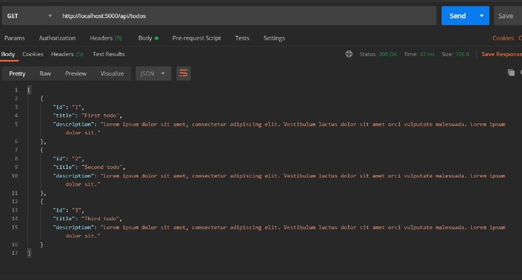Switch to Pretty view
The width and height of the screenshot is (522, 280).
point(17,74)
